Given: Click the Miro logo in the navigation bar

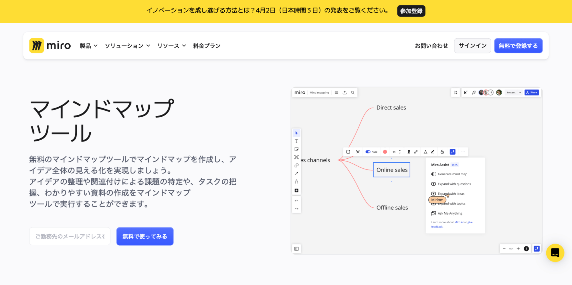Looking at the screenshot, I should point(50,46).
